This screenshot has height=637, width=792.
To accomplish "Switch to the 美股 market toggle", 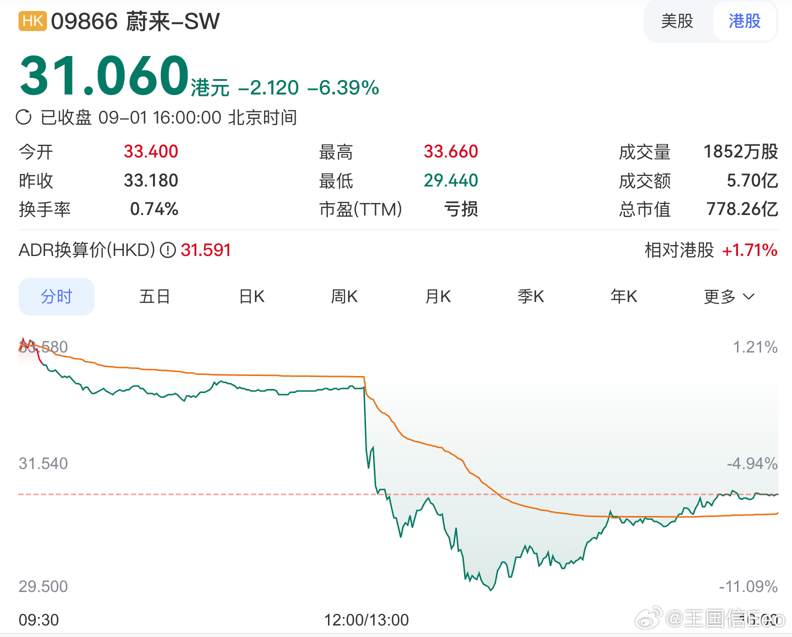I will [677, 21].
